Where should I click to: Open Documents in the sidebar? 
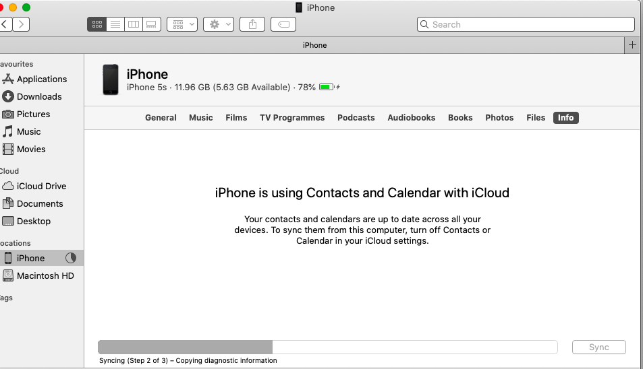[x=41, y=204]
